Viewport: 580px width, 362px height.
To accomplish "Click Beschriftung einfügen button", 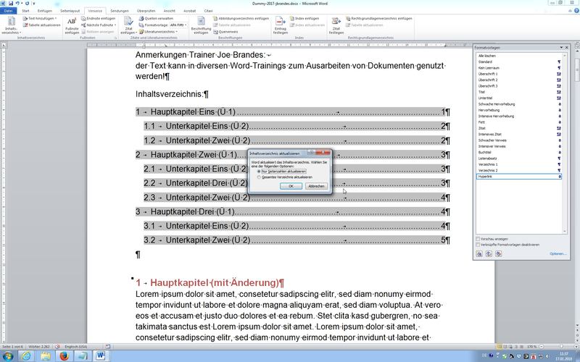I will [201, 25].
